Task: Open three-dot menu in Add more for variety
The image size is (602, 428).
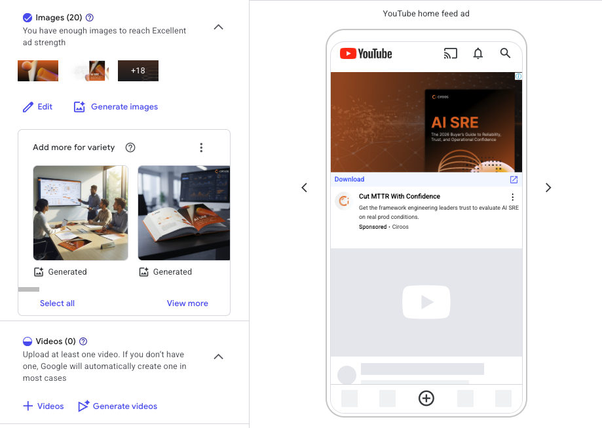Action: [x=201, y=147]
